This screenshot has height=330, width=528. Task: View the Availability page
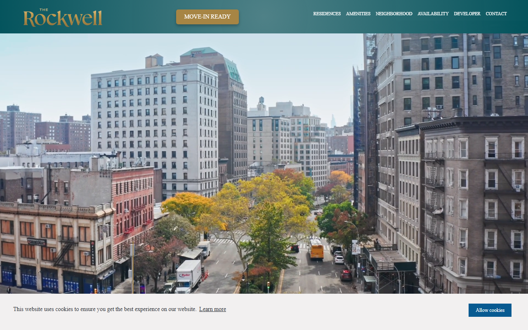pyautogui.click(x=433, y=14)
